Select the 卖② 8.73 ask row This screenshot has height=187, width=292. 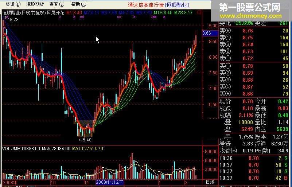pyautogui.click(x=254, y=51)
